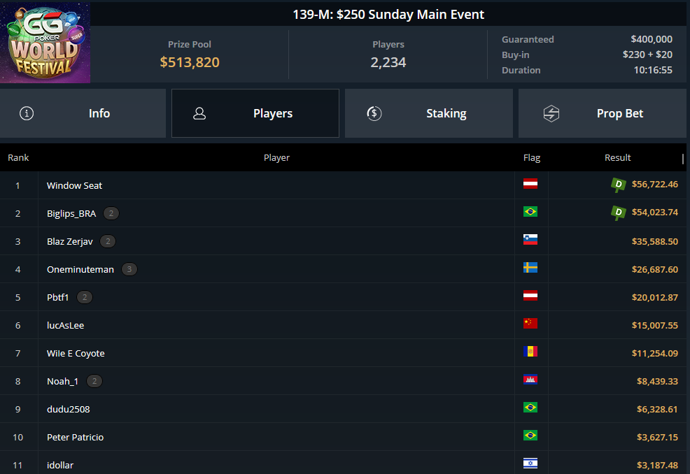Click the Player column header
This screenshot has height=474, width=690.
(276, 157)
